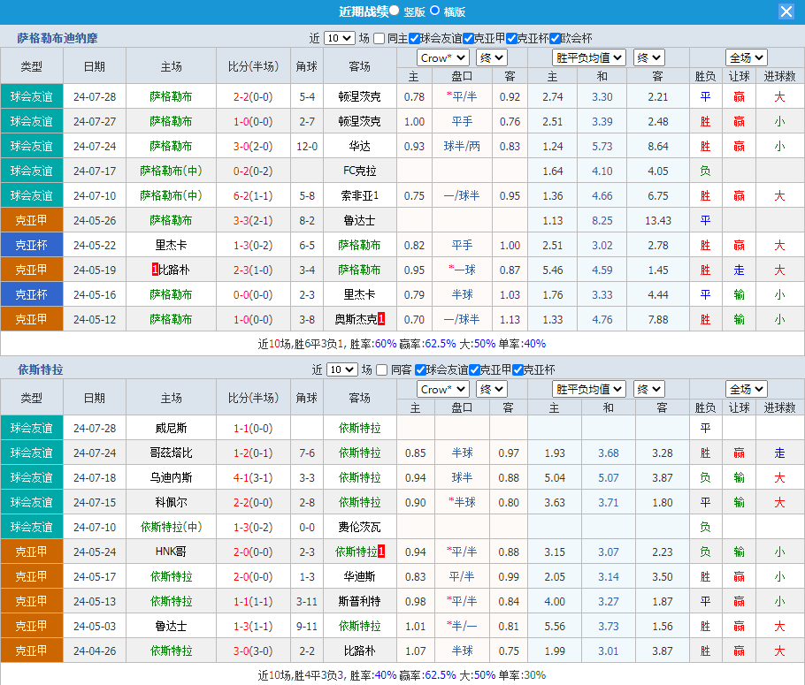Expand the 全场 dropdown in 依斯特拉 table
The image size is (805, 685).
coord(746,389)
